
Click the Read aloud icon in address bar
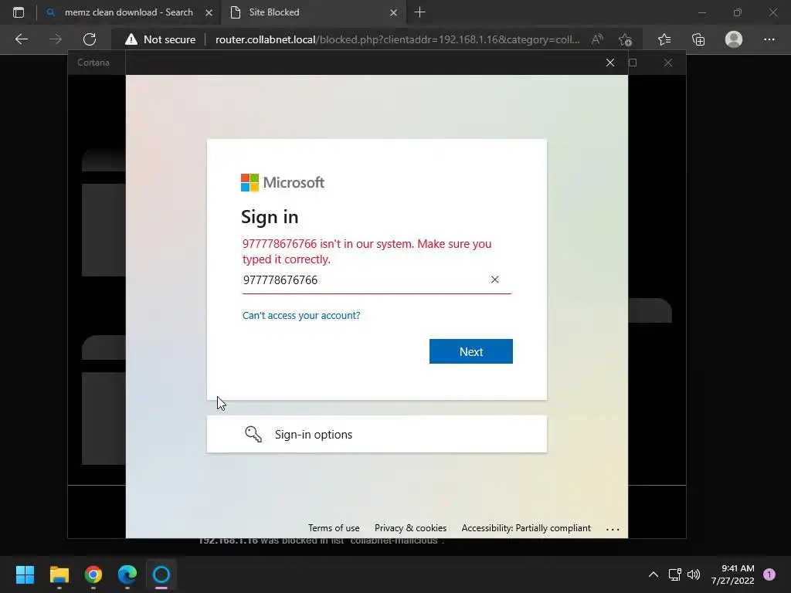(597, 39)
